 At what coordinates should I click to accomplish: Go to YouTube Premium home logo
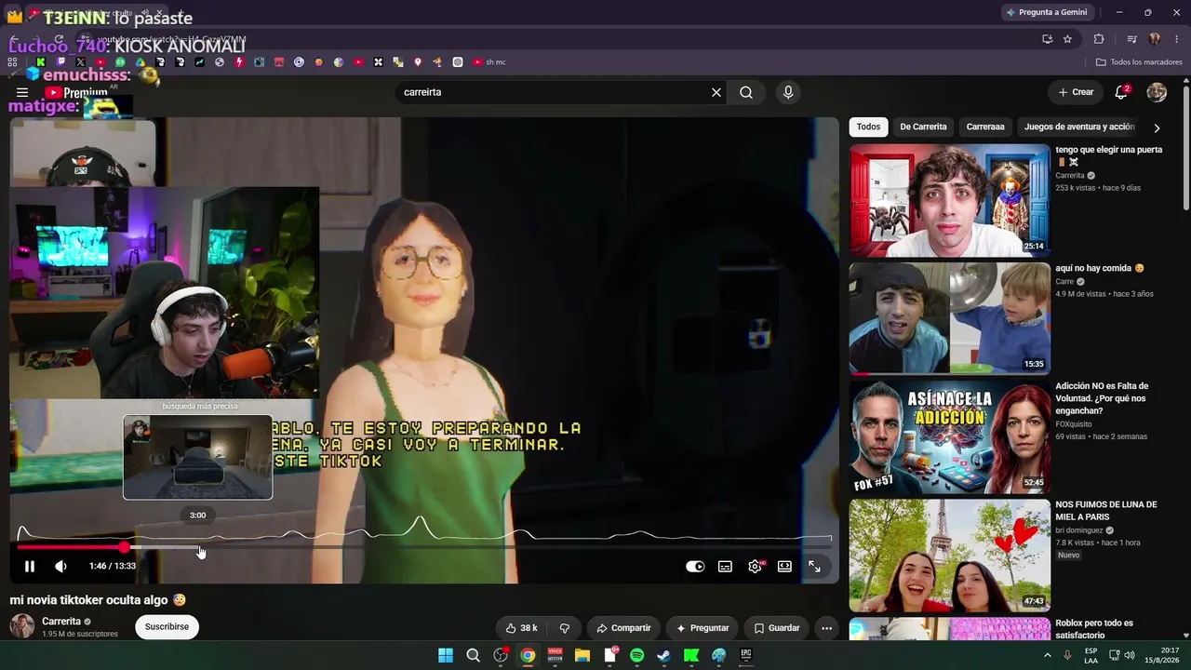pyautogui.click(x=76, y=92)
